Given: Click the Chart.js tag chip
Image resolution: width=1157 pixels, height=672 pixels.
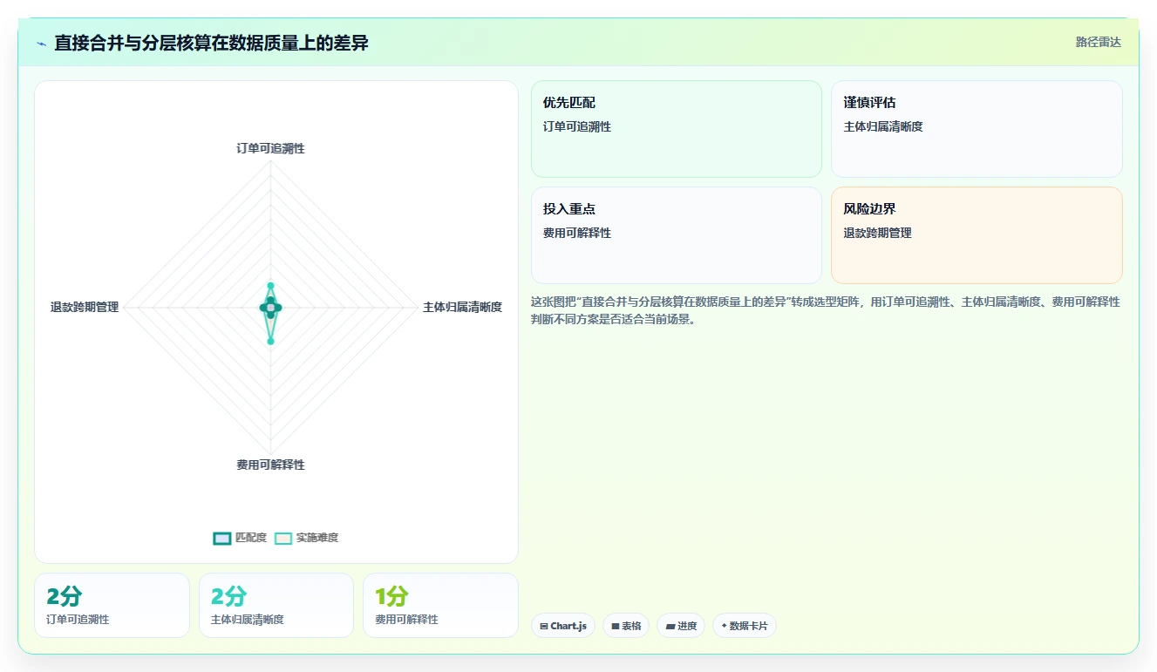Looking at the screenshot, I should click(563, 626).
